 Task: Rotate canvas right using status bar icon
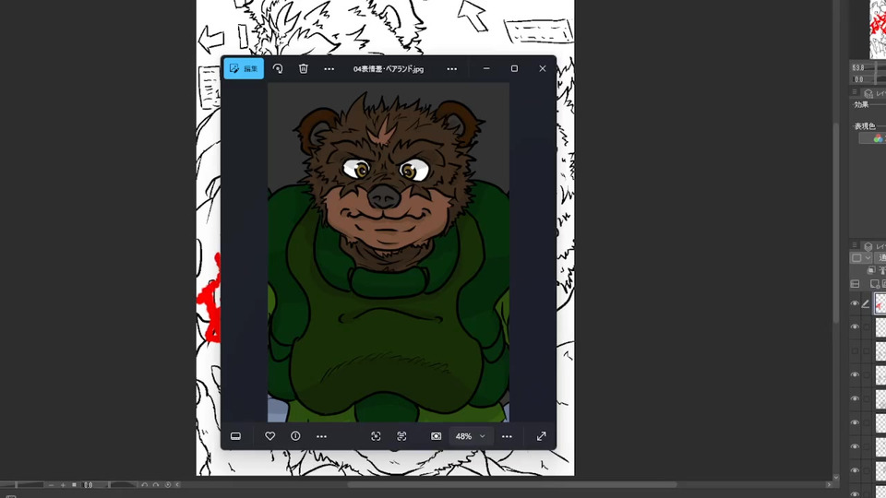[156, 484]
